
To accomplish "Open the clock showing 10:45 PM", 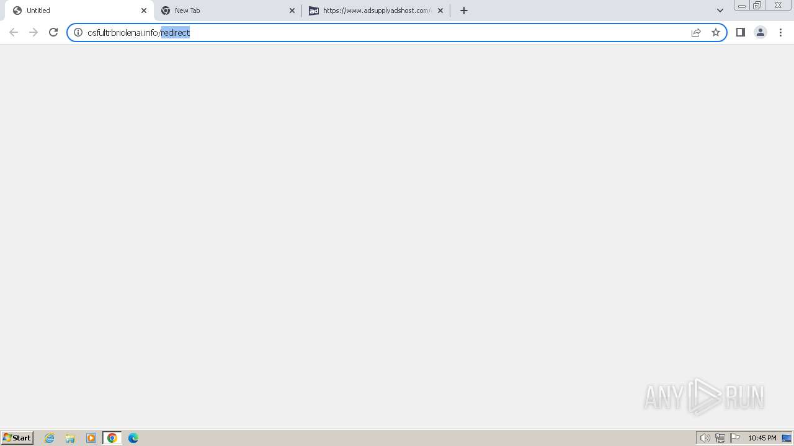I will 762,438.
